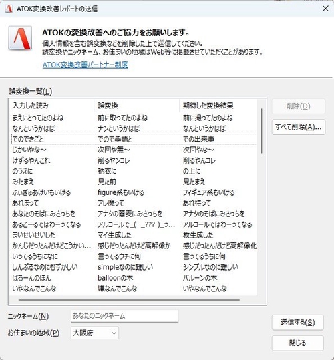Click the misconversion balloonの本
The height and width of the screenshot is (360, 334).
tap(116, 278)
